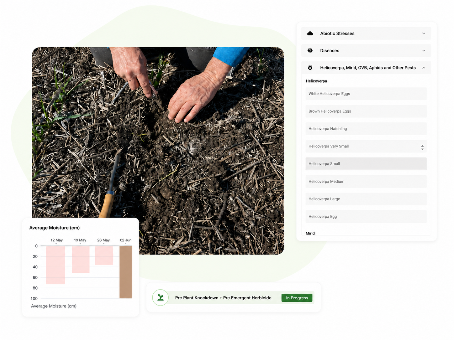454x340 pixels.
Task: Click the In Progress status button
Action: [x=297, y=298]
